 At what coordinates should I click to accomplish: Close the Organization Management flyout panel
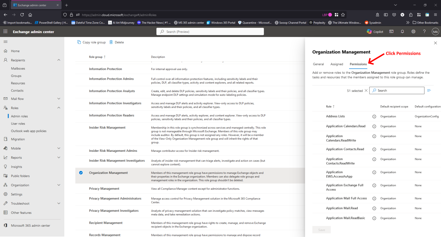pyautogui.click(x=435, y=43)
